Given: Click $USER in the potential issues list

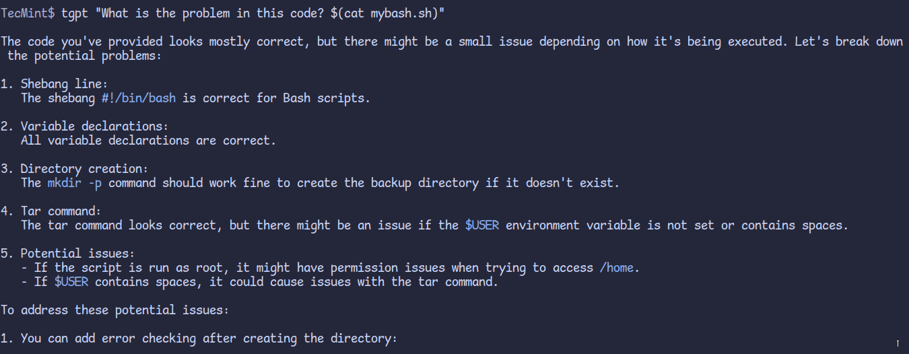Looking at the screenshot, I should [x=71, y=281].
